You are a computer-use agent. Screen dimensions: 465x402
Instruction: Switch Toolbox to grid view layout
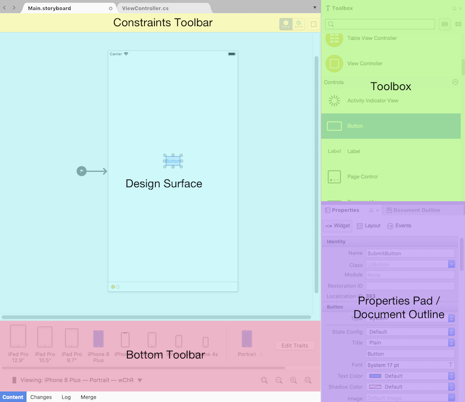click(459, 24)
